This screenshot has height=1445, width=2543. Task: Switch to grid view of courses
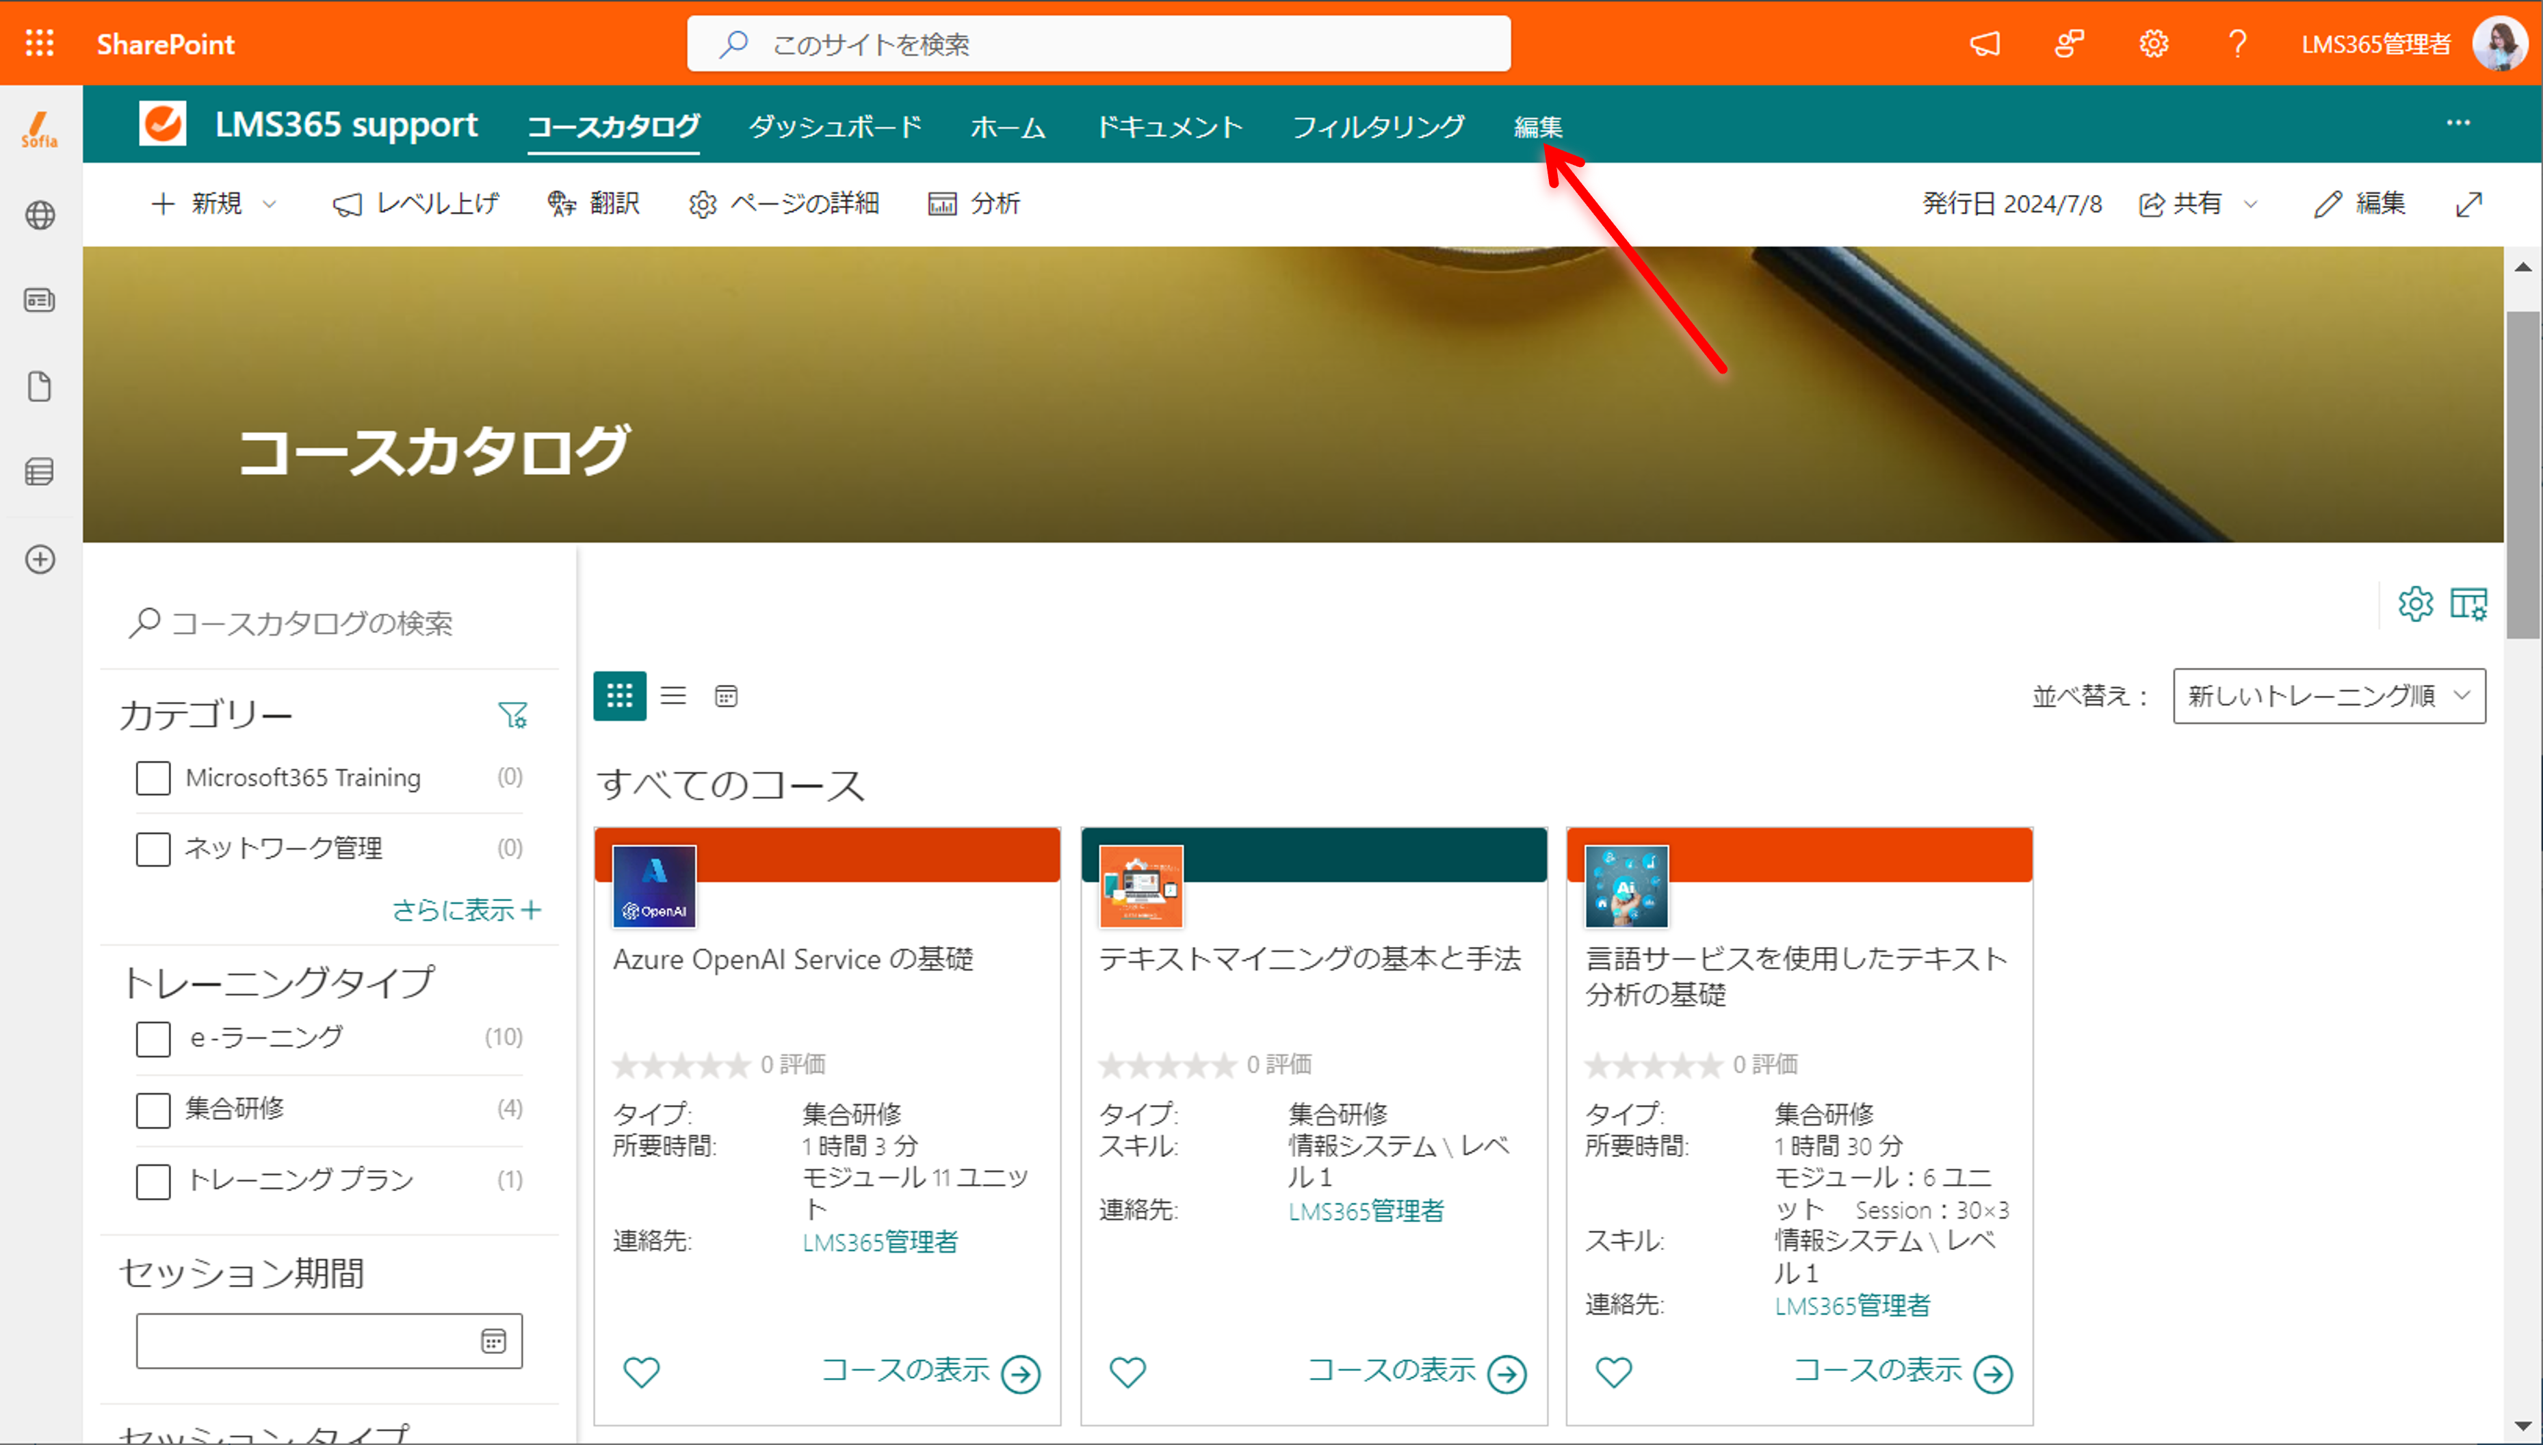point(620,696)
